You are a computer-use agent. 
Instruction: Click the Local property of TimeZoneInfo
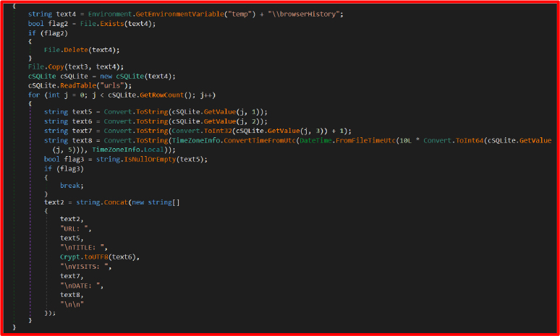click(x=154, y=150)
